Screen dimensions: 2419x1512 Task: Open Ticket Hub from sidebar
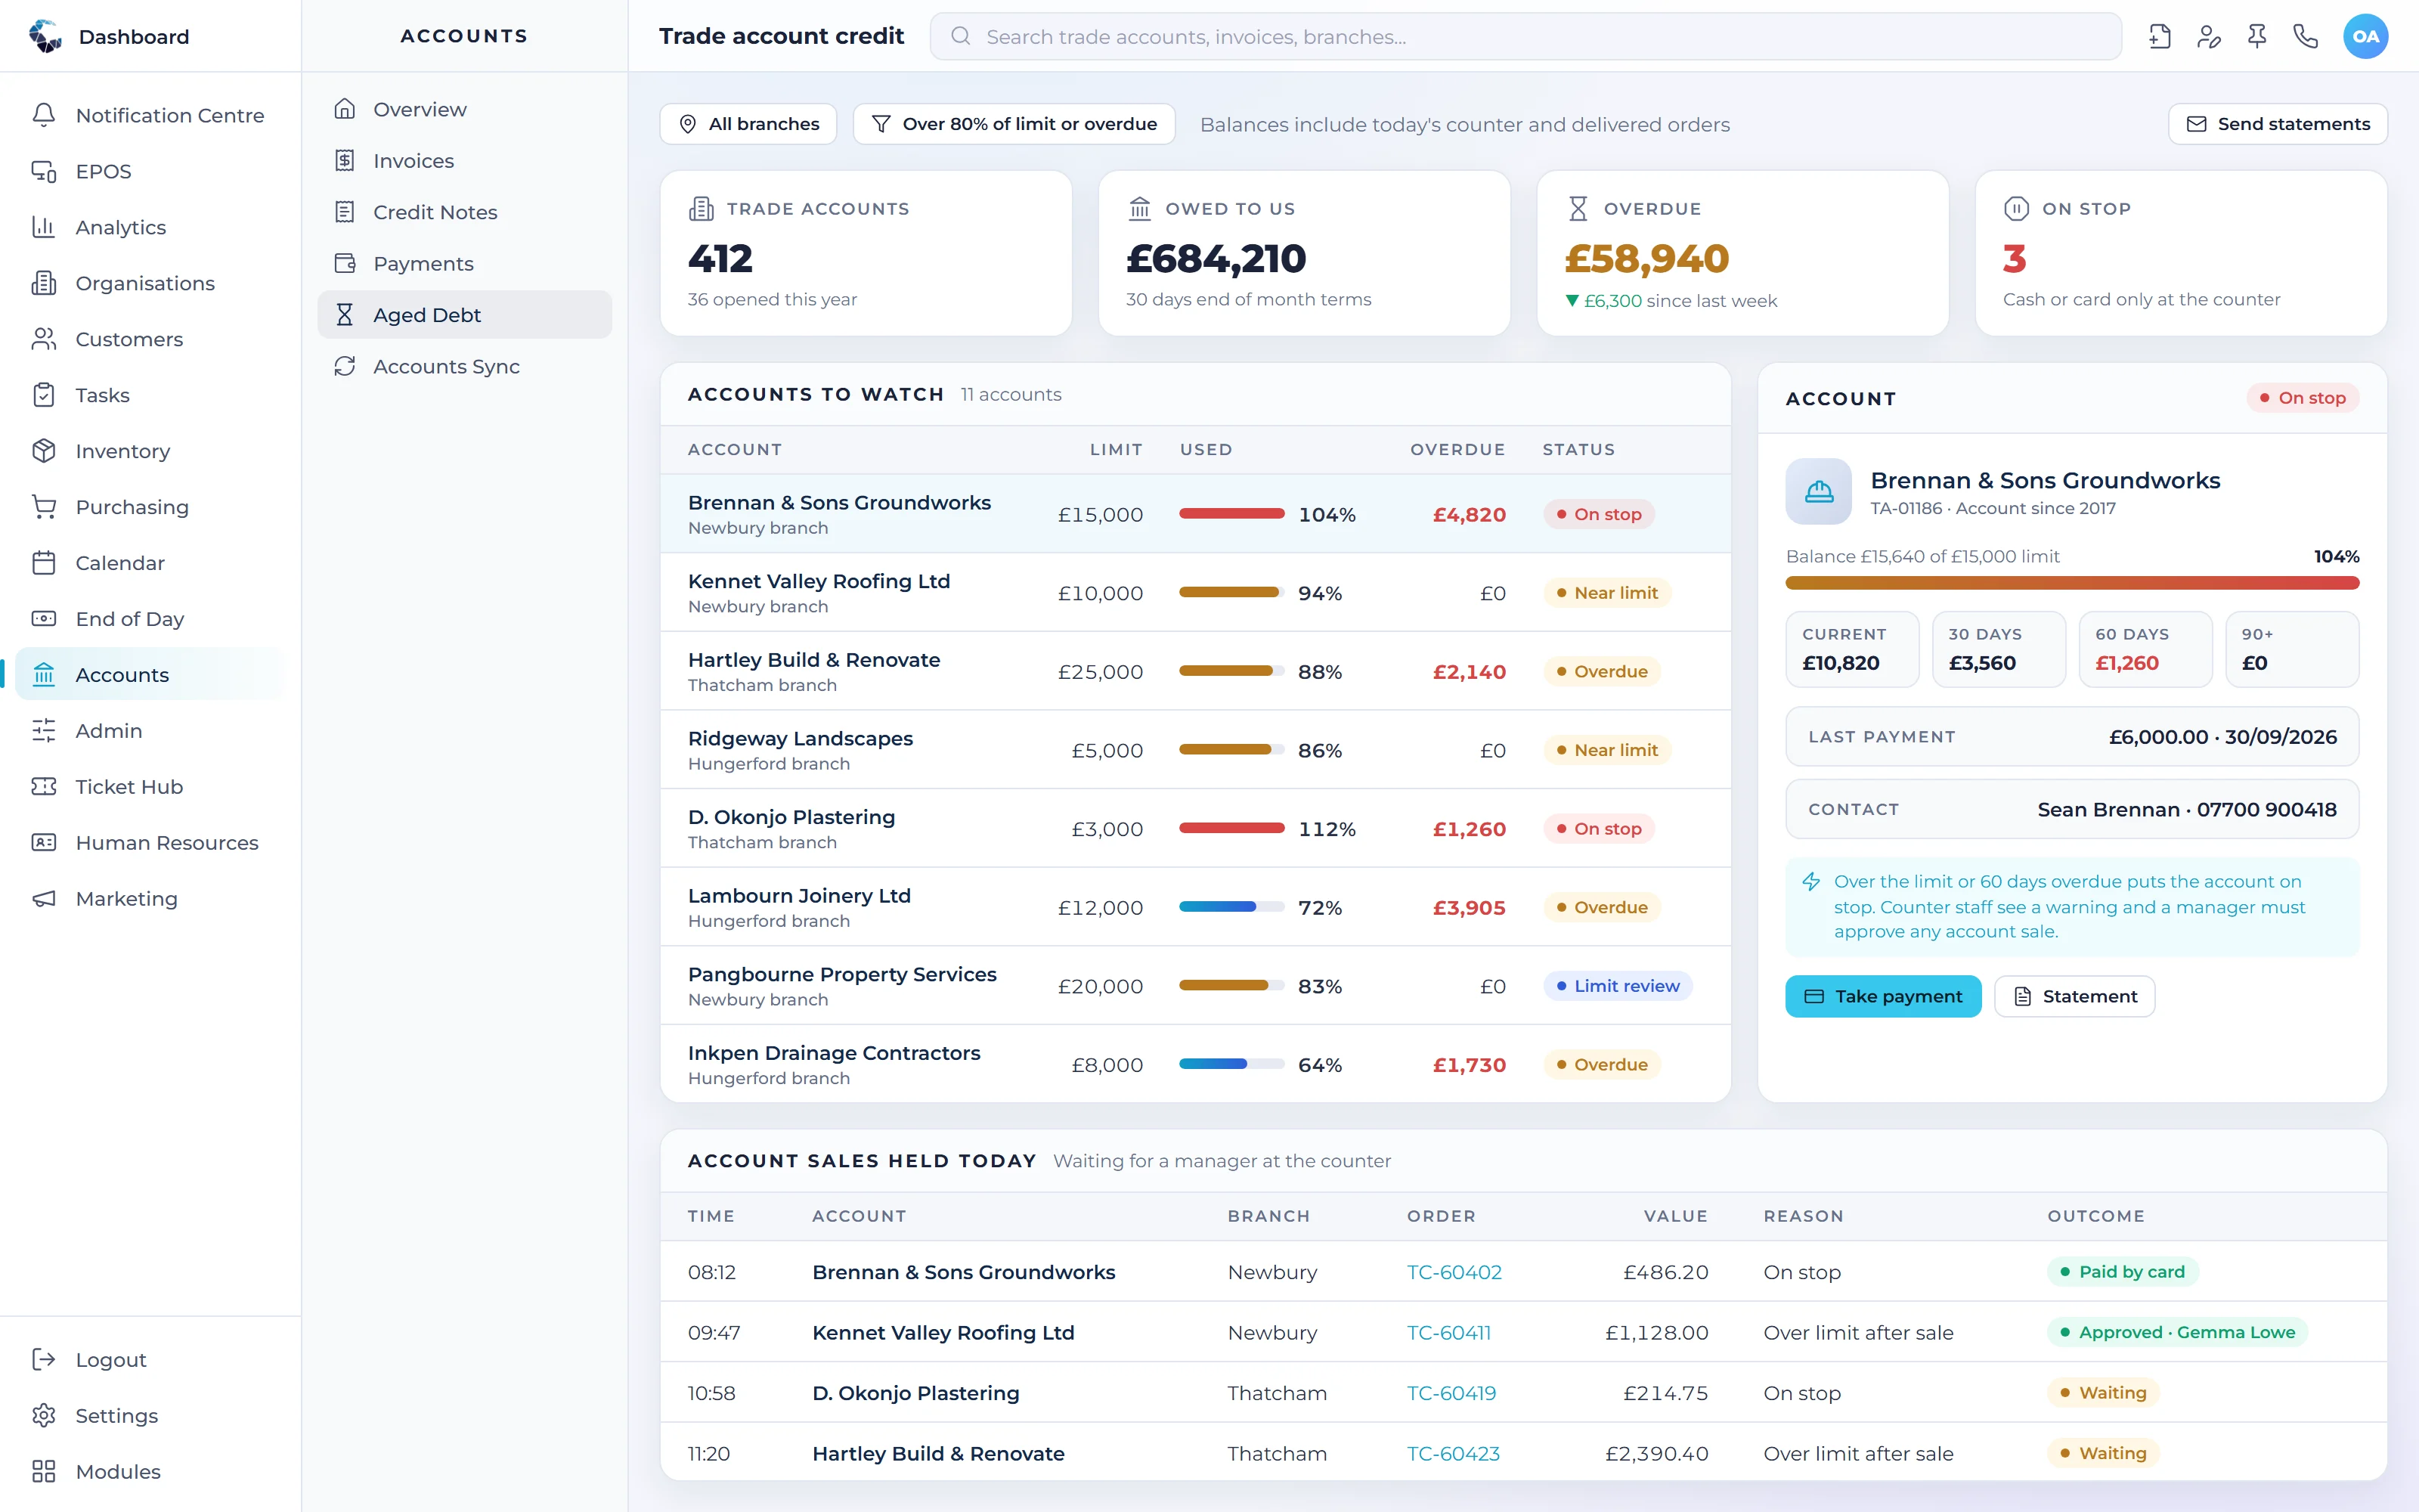click(x=150, y=787)
